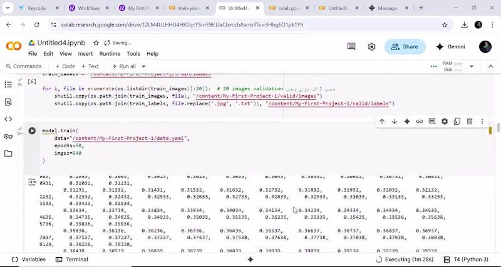Open the Runtime menu
Screen dimensions: 501x267
coord(110,54)
